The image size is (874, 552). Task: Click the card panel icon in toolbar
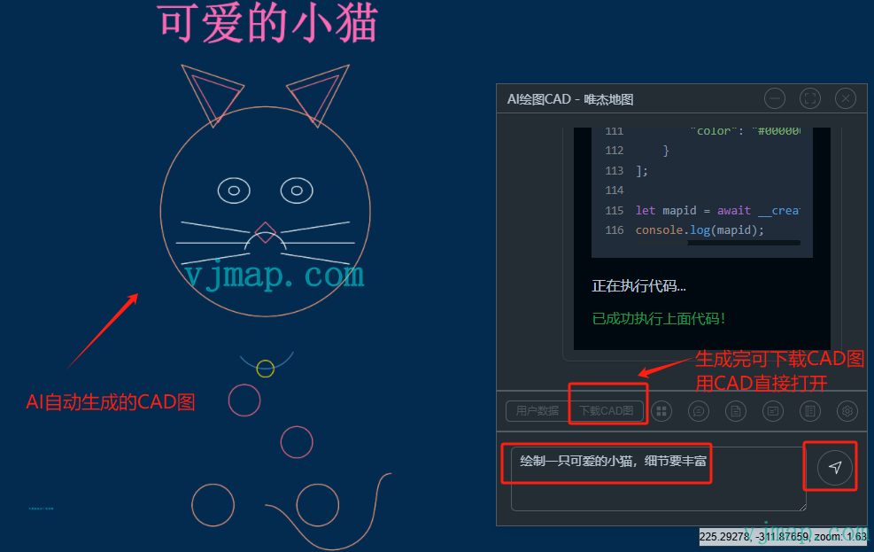pyautogui.click(x=773, y=411)
